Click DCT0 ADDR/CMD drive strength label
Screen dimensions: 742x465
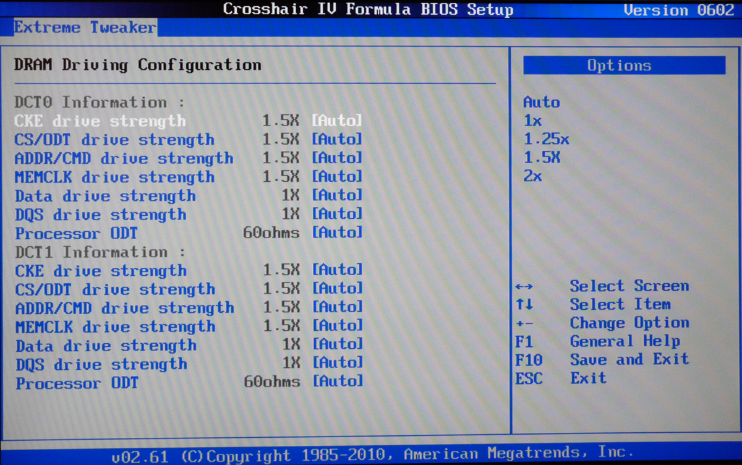coord(124,158)
